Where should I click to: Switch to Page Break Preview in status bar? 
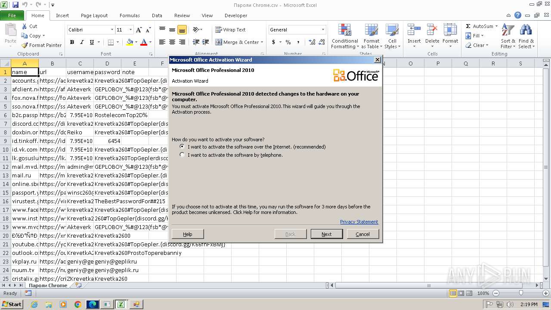[470, 293]
